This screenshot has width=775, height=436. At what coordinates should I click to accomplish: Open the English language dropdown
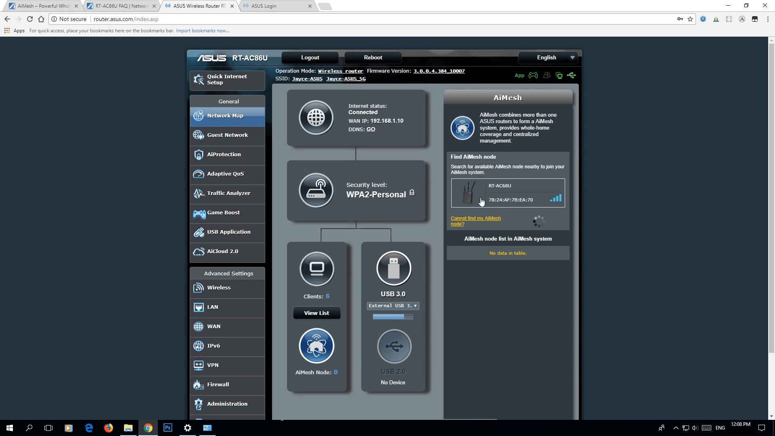click(548, 58)
